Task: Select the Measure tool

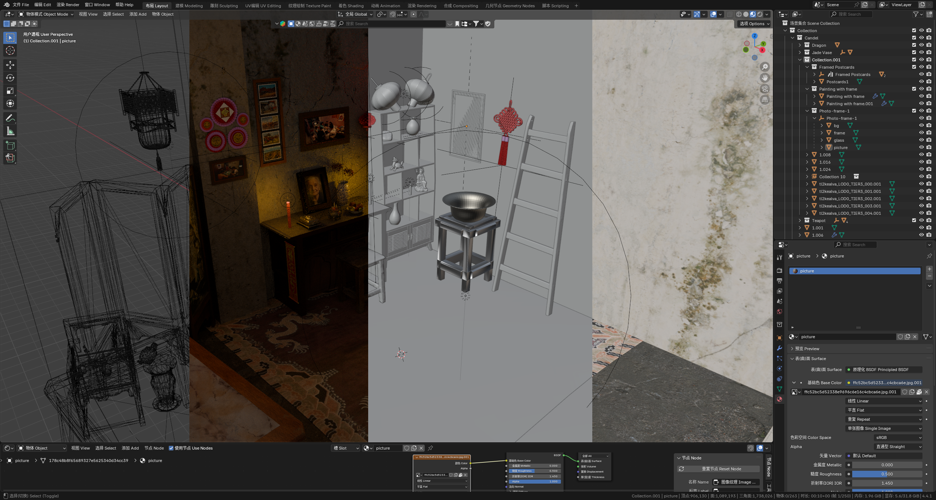Action: (x=10, y=131)
